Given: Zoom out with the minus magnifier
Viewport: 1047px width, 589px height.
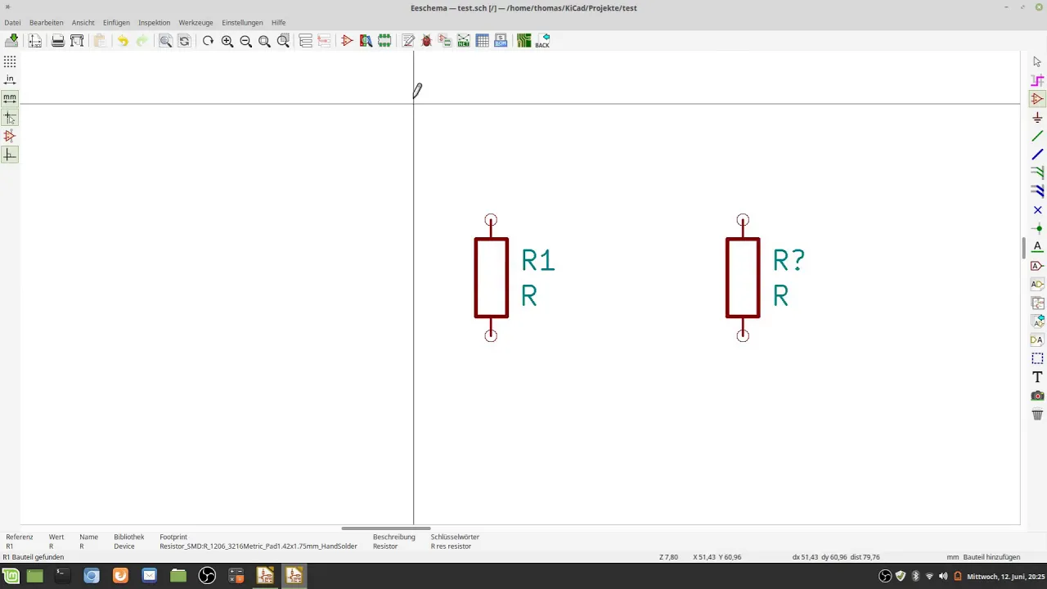Looking at the screenshot, I should [x=245, y=41].
